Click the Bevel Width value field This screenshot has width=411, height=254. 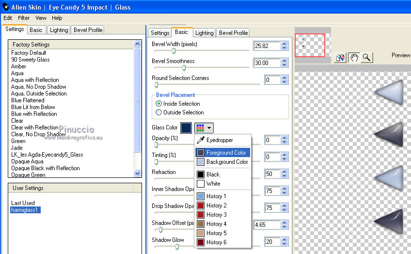pos(267,46)
